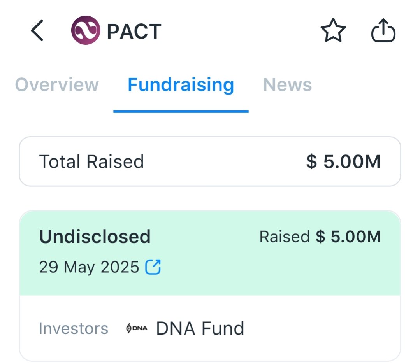Open the News tab
This screenshot has width=420, height=363.
click(x=287, y=84)
